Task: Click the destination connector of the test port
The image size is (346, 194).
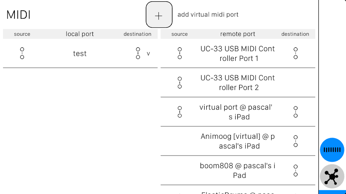Action: [138, 53]
